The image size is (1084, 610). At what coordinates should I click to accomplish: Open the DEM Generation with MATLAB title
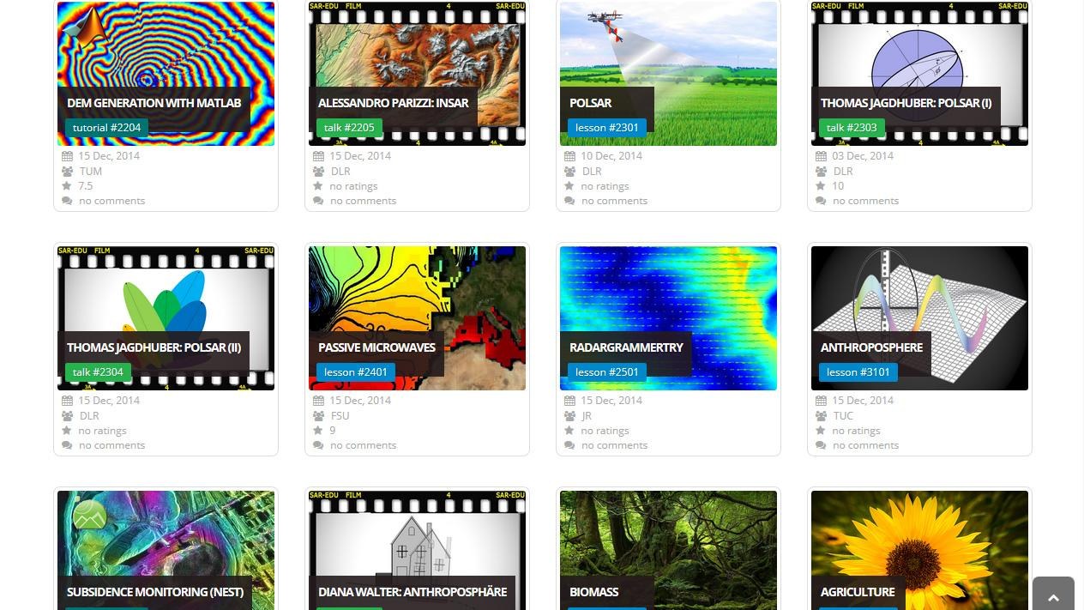(154, 103)
